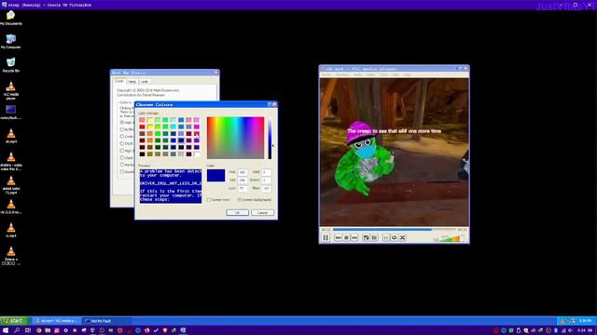Pick a hue in the color spectrum
This screenshot has width=597, height=335.
(235, 138)
